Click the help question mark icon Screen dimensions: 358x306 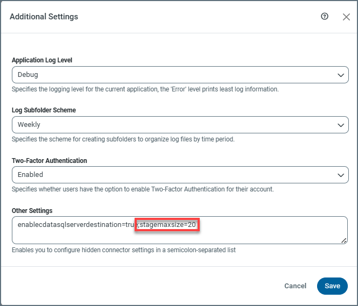click(x=325, y=17)
